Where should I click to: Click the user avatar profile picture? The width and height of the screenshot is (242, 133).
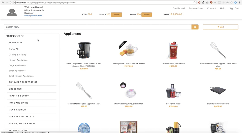coord(12,12)
